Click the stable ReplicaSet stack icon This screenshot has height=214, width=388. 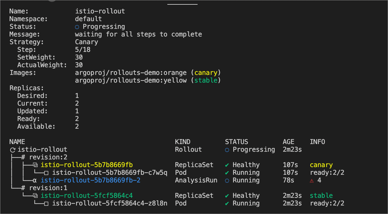coord(35,196)
